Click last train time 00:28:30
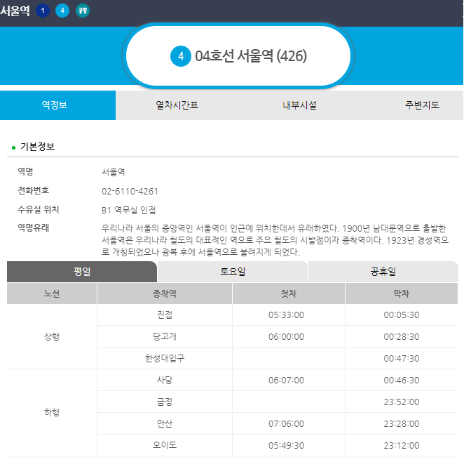 (x=401, y=337)
